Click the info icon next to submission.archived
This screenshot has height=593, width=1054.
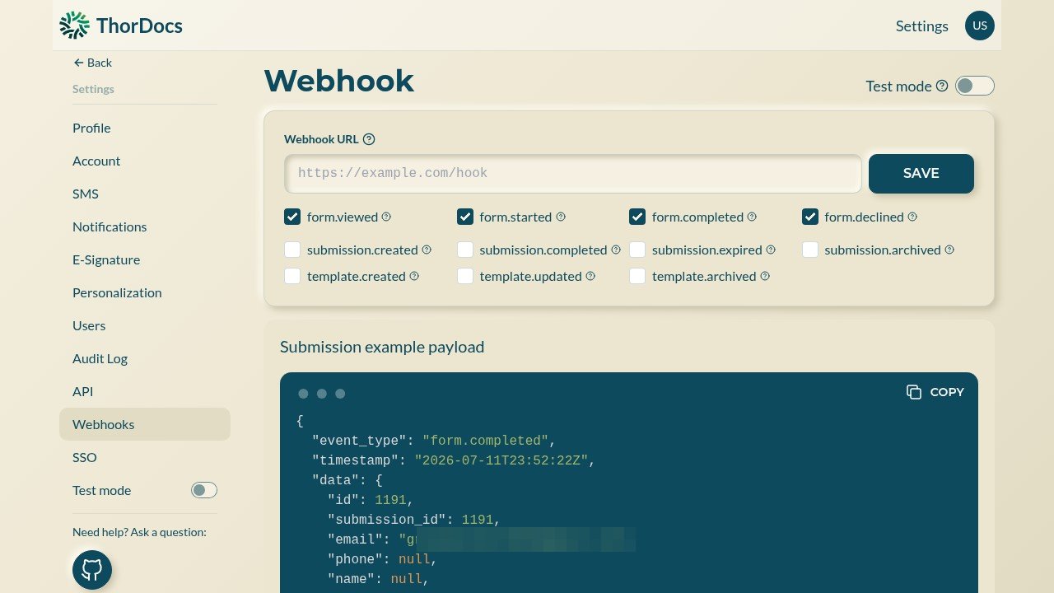click(x=949, y=250)
